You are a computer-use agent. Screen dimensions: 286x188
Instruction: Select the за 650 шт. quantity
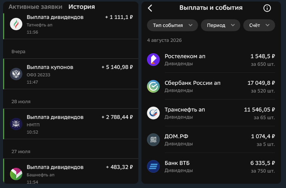pos(263,64)
